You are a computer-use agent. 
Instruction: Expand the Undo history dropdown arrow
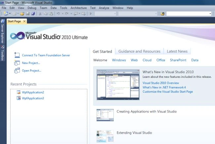pyautogui.click(x=63, y=14)
